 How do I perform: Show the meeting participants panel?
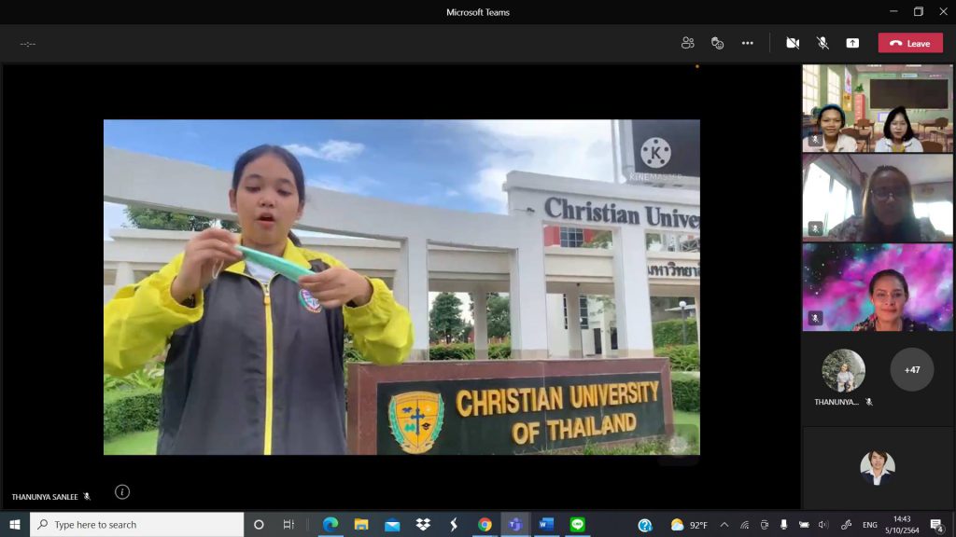coord(688,43)
